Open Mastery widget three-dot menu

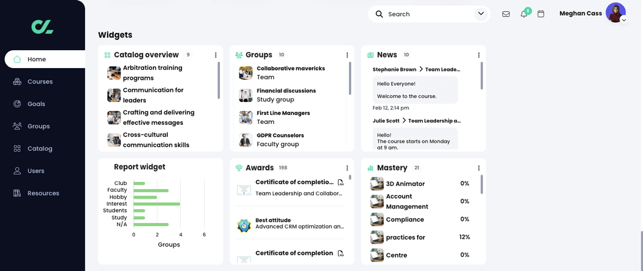click(x=478, y=168)
